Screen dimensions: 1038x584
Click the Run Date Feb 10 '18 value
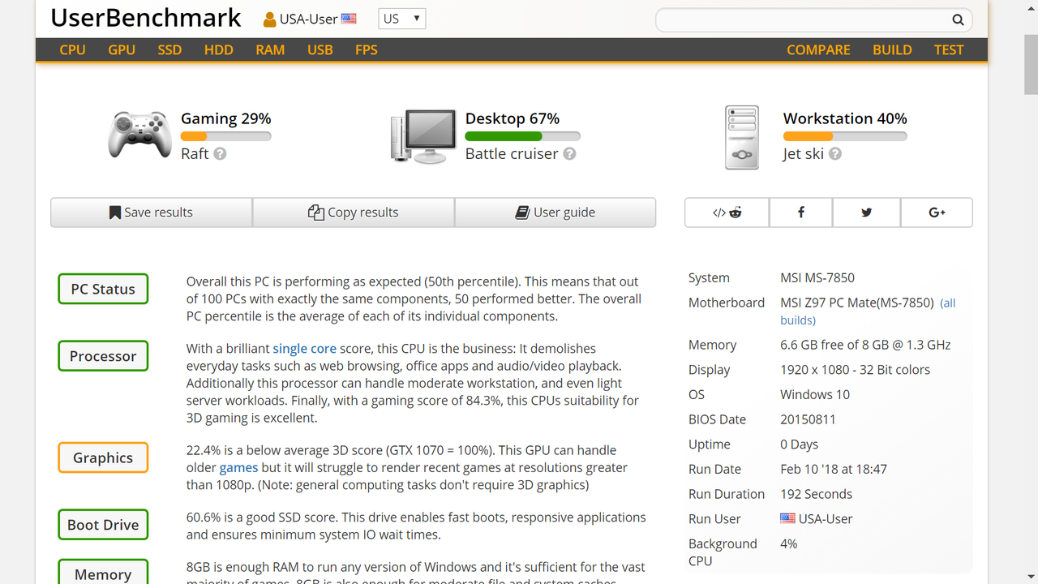point(834,469)
